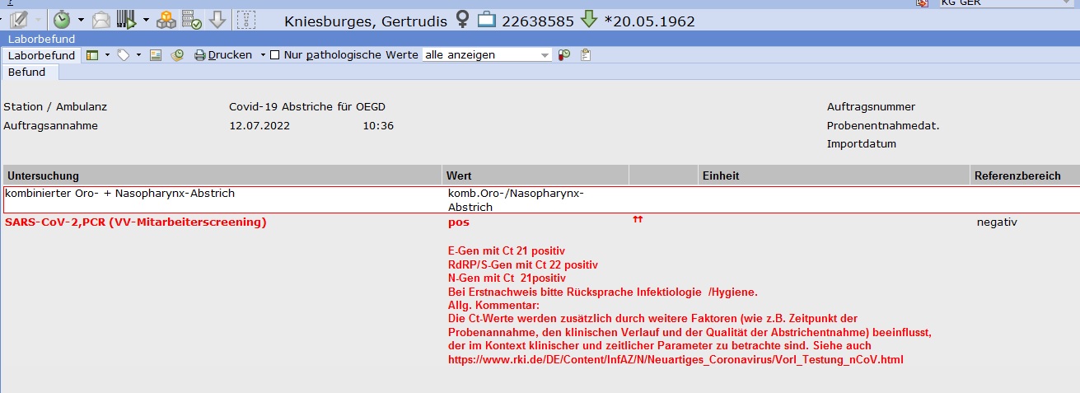The width and height of the screenshot is (1080, 393).
Task: Open the KG GER combo box
Action: tap(1005, 2)
